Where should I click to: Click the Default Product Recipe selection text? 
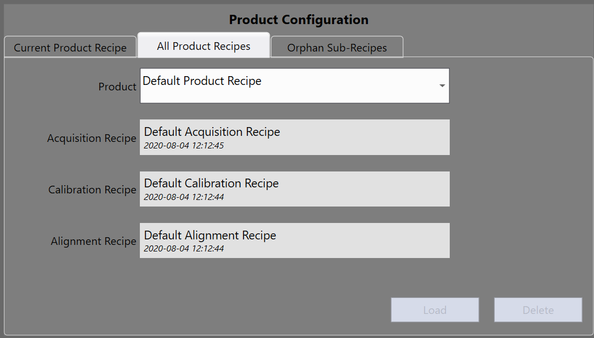(202, 81)
